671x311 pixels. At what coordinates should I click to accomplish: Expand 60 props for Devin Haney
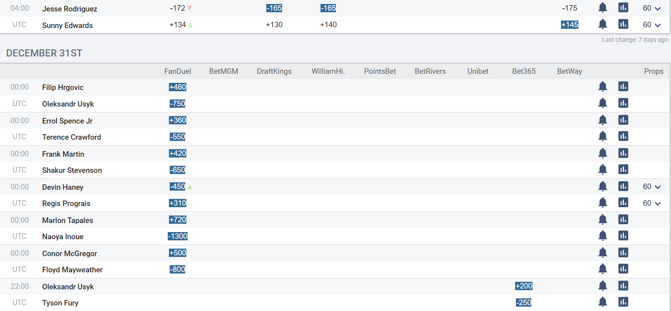click(x=652, y=187)
